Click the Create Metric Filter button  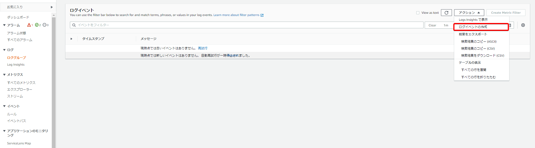tap(506, 13)
